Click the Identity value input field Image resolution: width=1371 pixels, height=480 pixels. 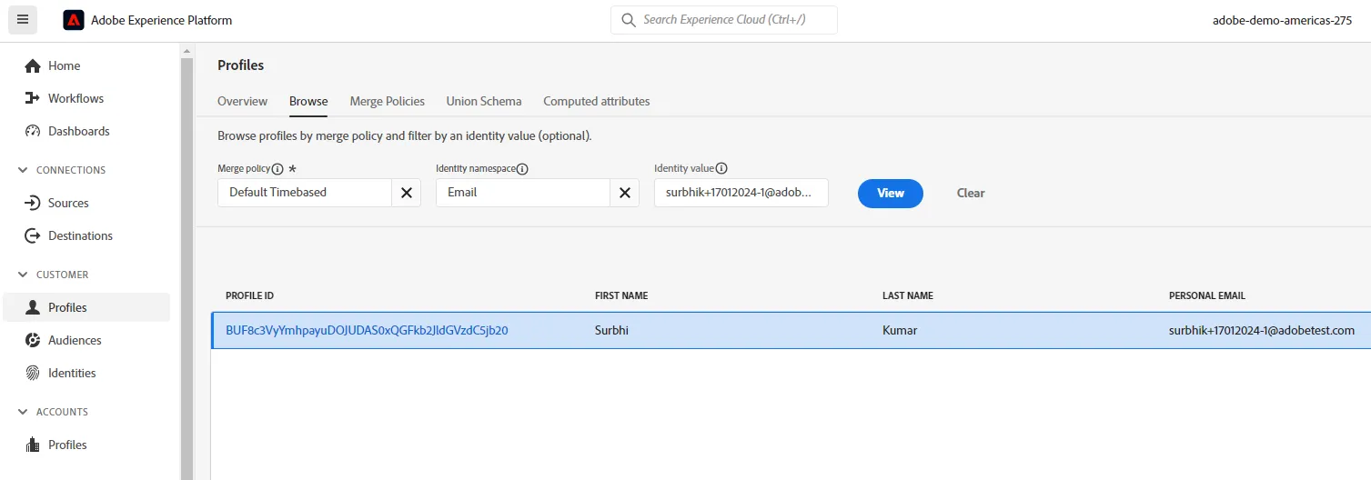tap(741, 193)
